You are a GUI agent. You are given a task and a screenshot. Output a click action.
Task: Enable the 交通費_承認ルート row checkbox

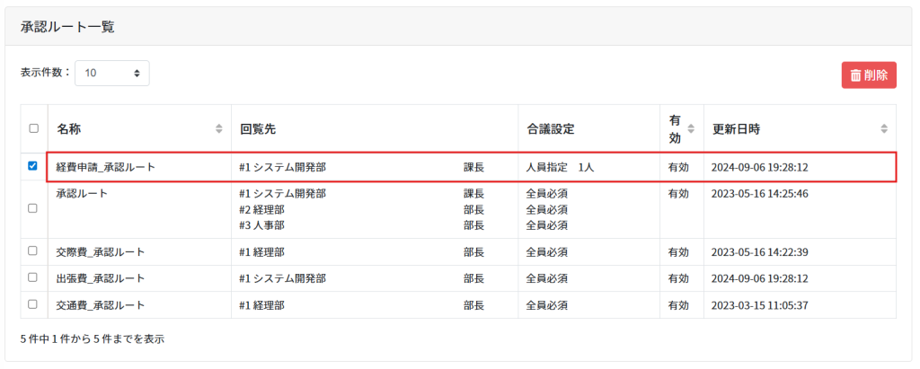click(x=33, y=304)
